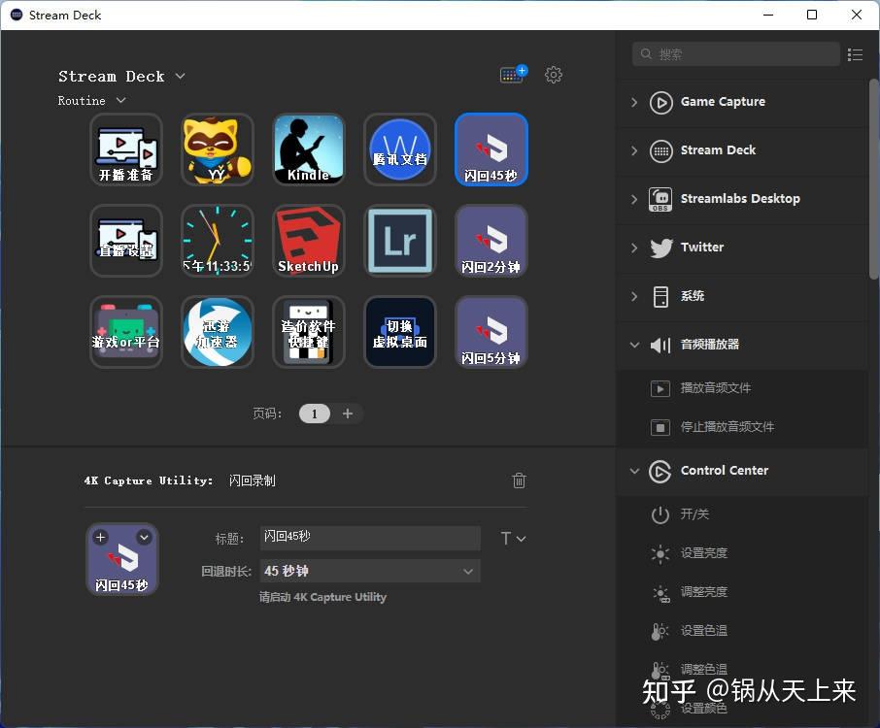Click the 闪回45秒 key preview image
Viewport: 880px width, 728px height.
122,559
